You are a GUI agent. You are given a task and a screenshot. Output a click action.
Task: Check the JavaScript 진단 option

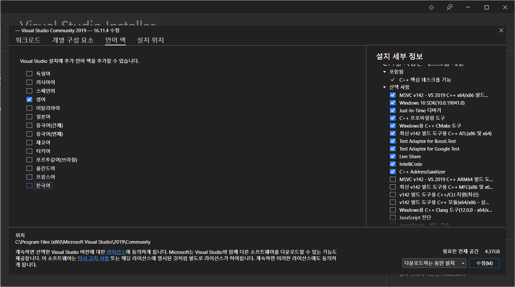click(393, 217)
